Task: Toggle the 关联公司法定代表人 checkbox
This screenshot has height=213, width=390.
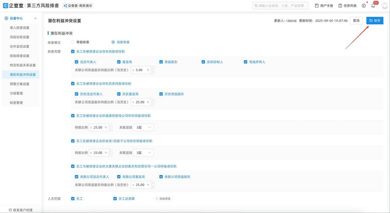Action: [x=76, y=177]
